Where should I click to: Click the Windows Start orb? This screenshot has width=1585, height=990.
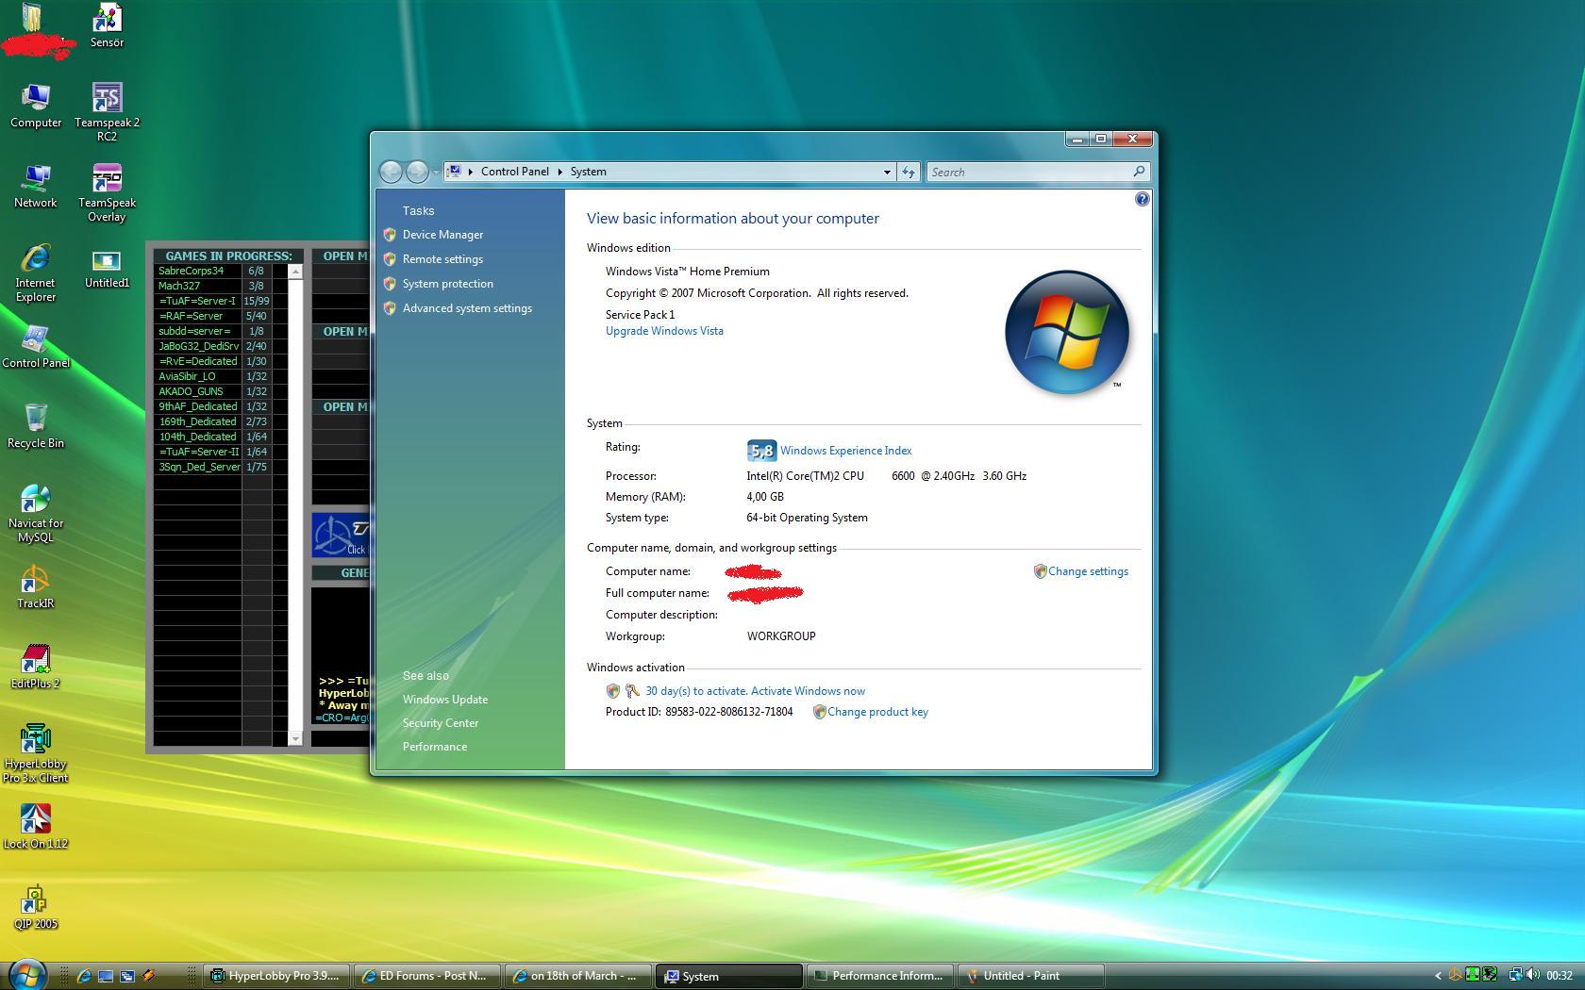click(27, 975)
